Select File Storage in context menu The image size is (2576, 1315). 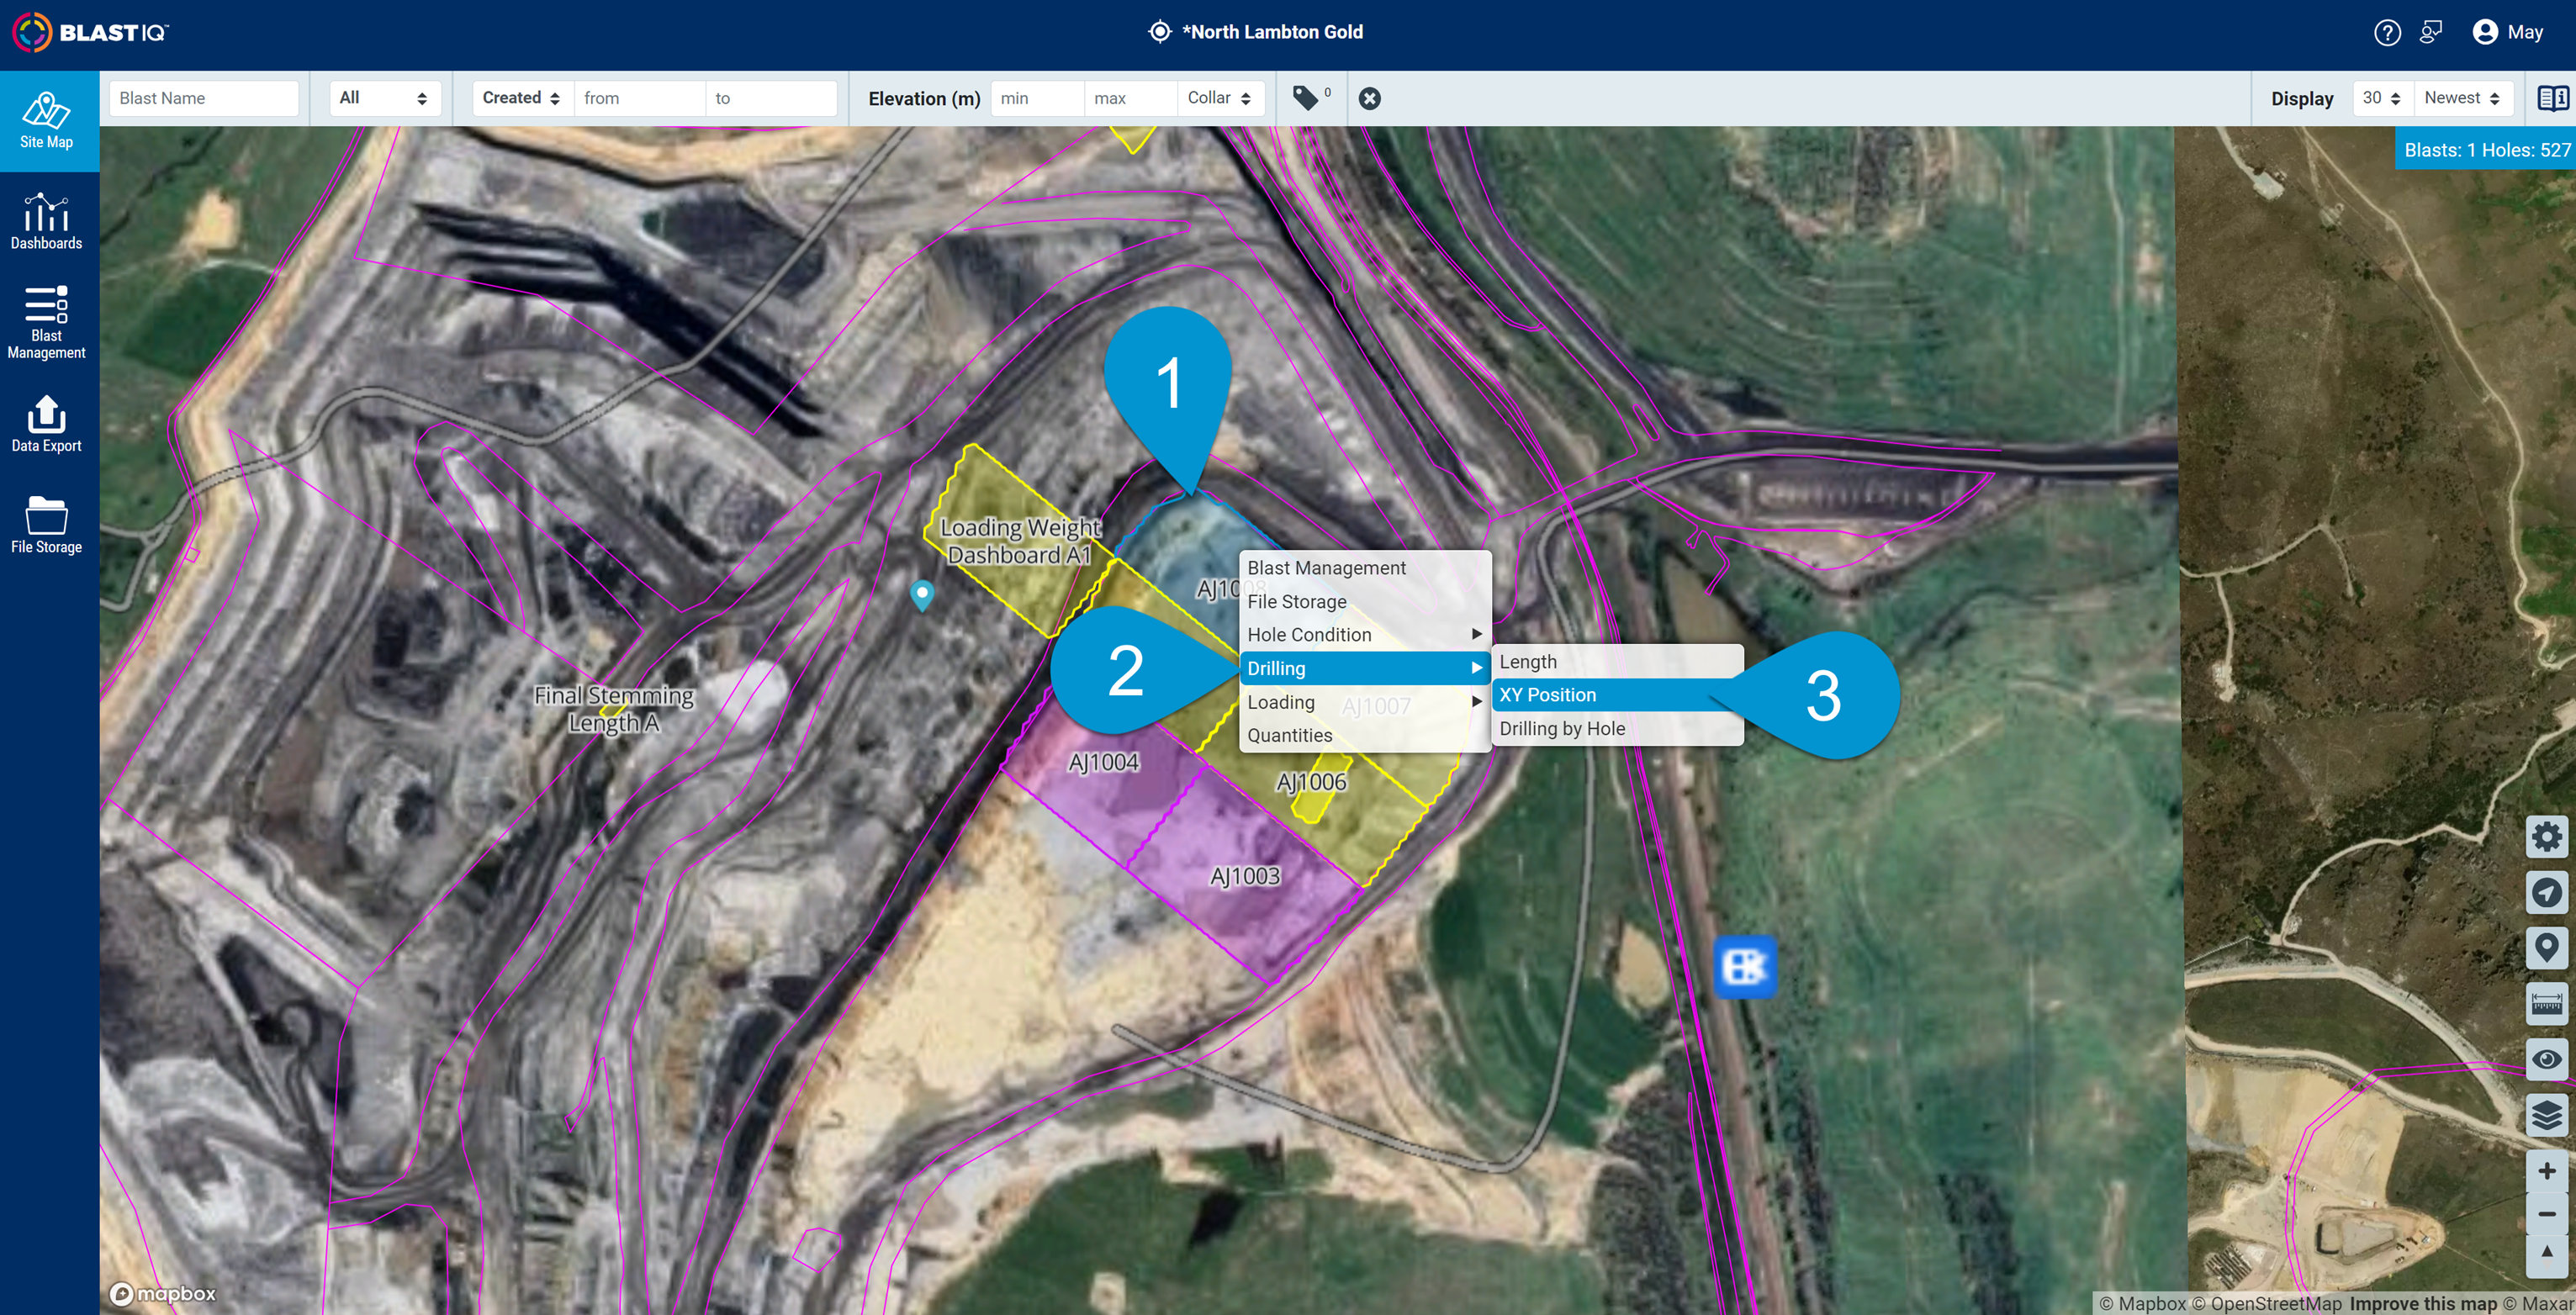1365,602
